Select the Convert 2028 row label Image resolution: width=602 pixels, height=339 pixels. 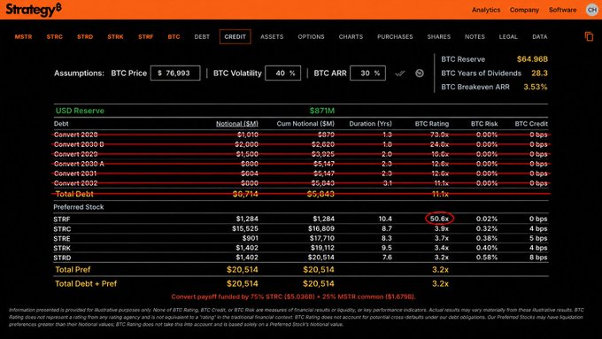(75, 135)
